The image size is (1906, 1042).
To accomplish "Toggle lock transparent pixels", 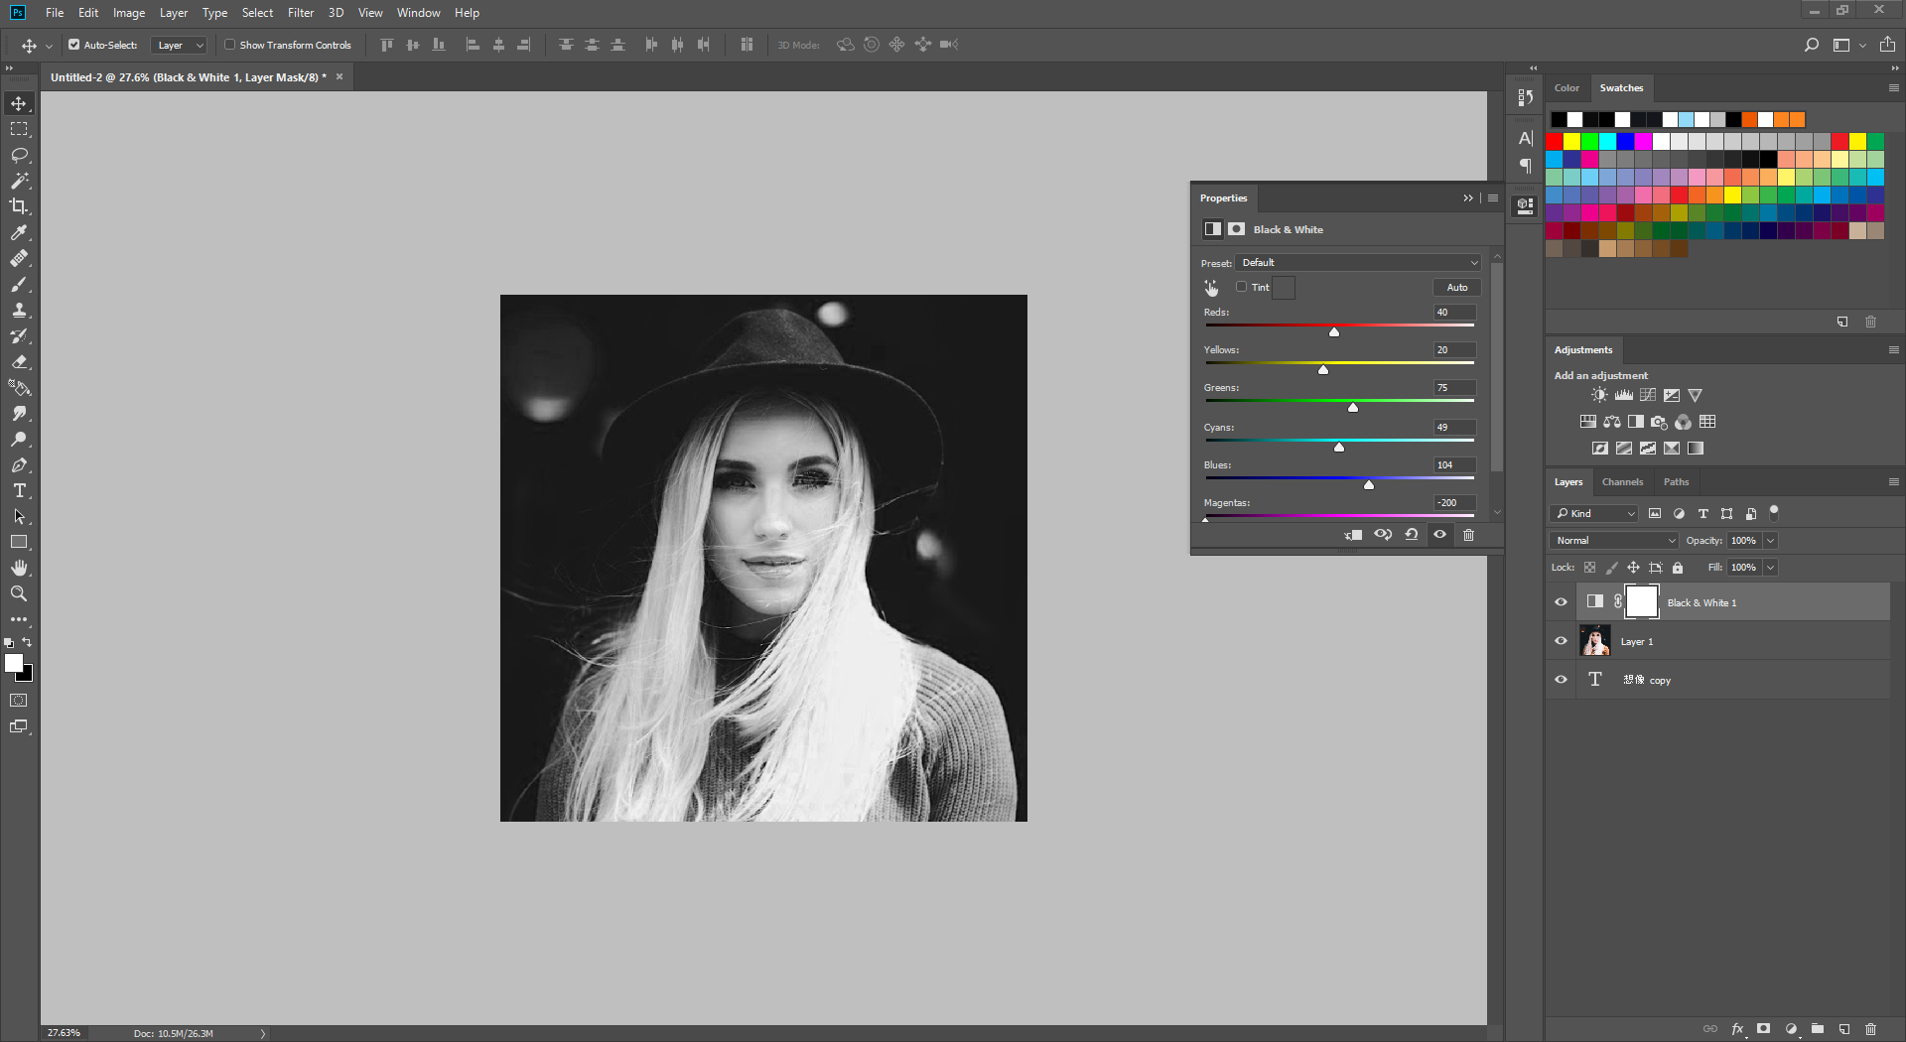I will coord(1589,568).
